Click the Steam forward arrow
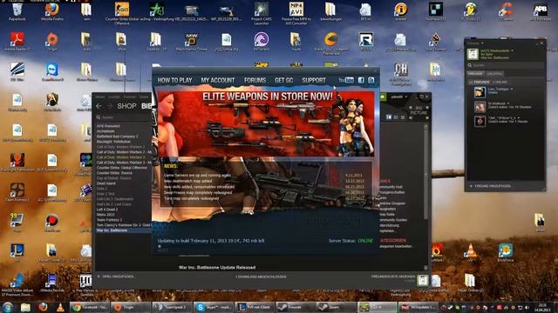 [110, 106]
